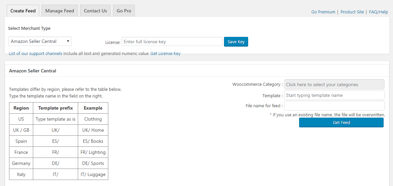
Task: Focus the File name for feed field
Action: pos(334,106)
